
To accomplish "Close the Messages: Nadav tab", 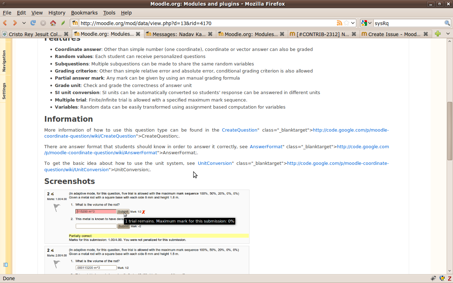I will (210, 34).
